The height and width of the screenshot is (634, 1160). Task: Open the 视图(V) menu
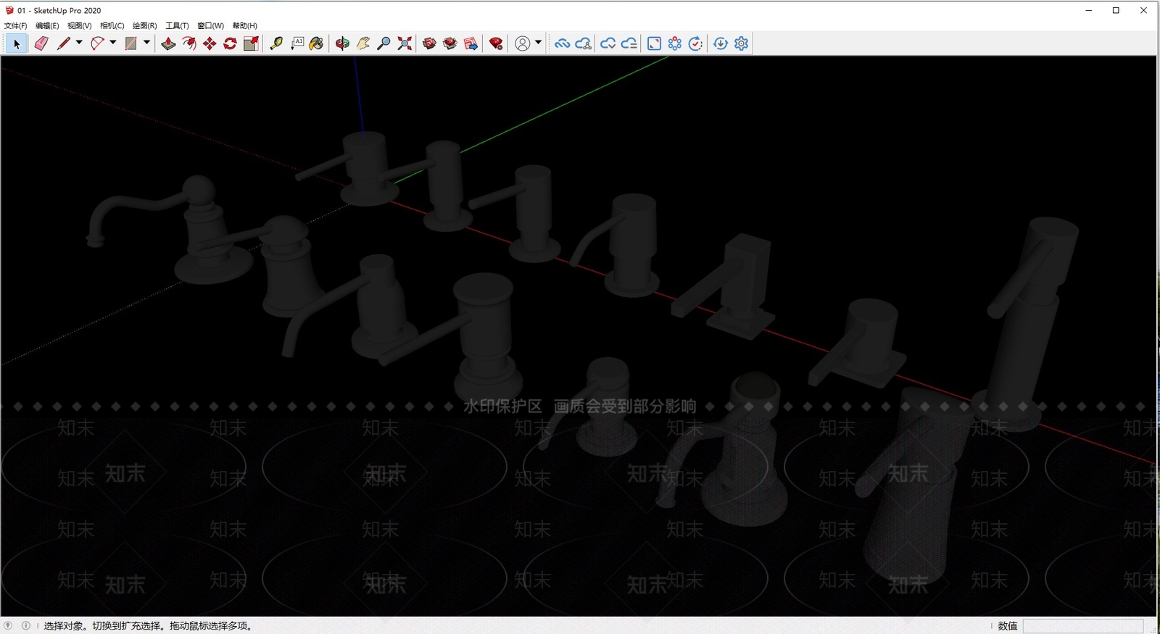click(79, 25)
